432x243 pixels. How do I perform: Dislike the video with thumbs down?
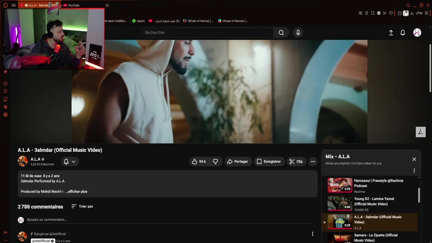coord(215,162)
